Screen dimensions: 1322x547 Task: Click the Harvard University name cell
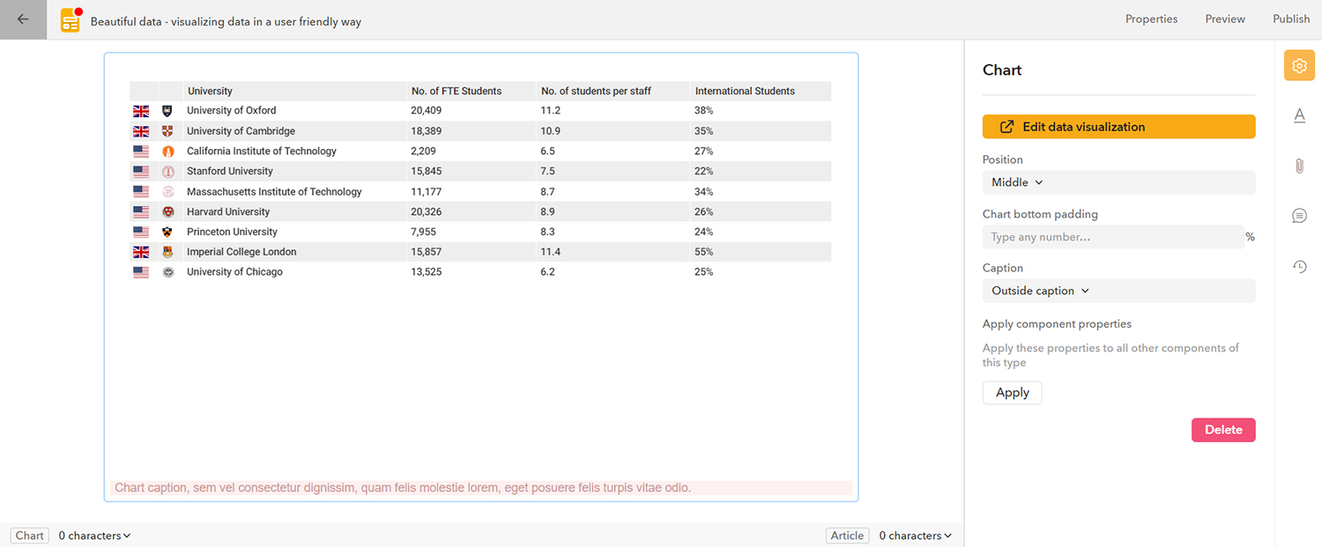pos(228,212)
